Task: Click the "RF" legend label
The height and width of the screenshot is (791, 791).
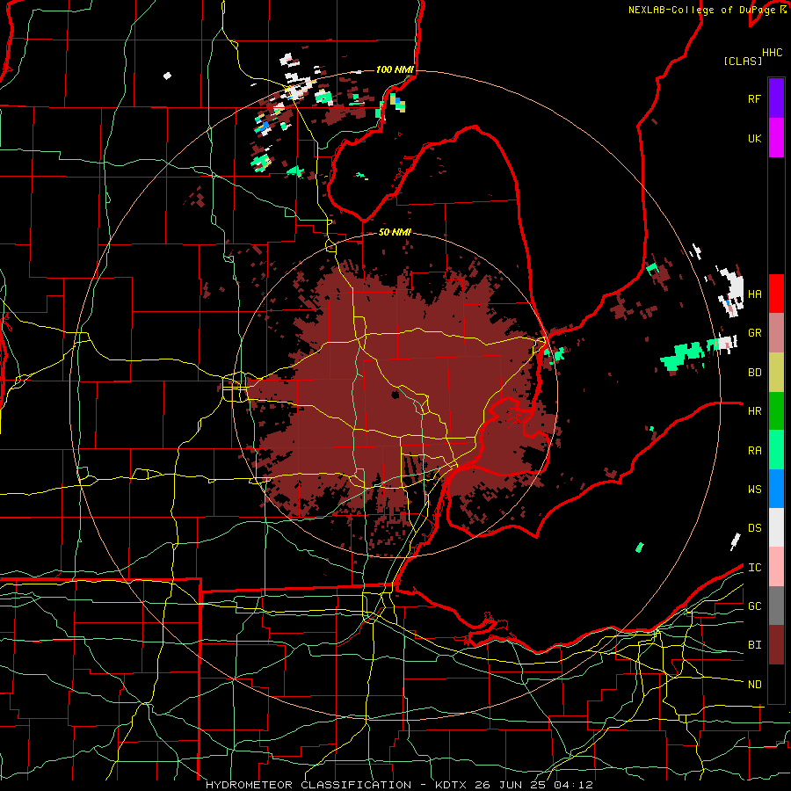Action: pos(754,99)
